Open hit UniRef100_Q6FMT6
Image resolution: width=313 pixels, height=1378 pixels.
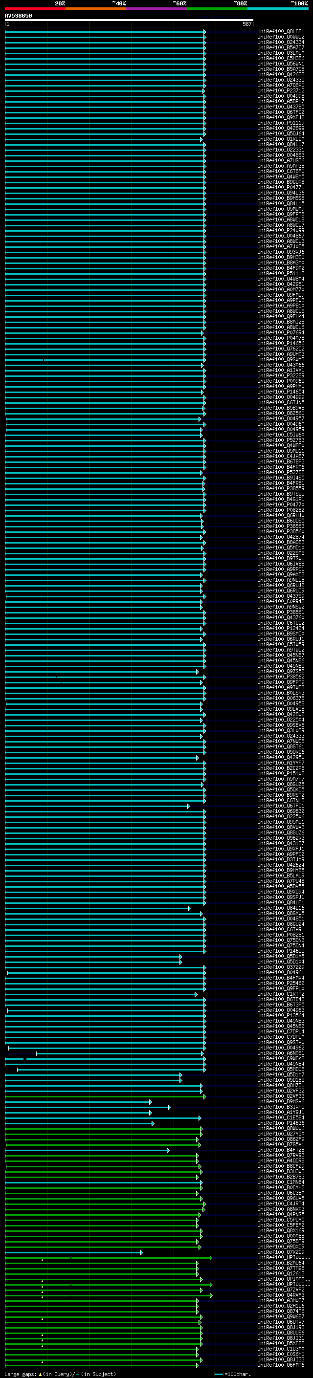[x=281, y=1365]
